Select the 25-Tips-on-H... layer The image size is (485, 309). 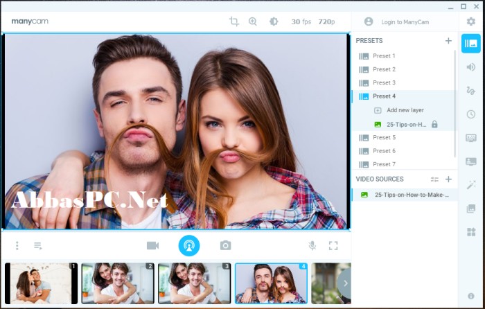406,124
